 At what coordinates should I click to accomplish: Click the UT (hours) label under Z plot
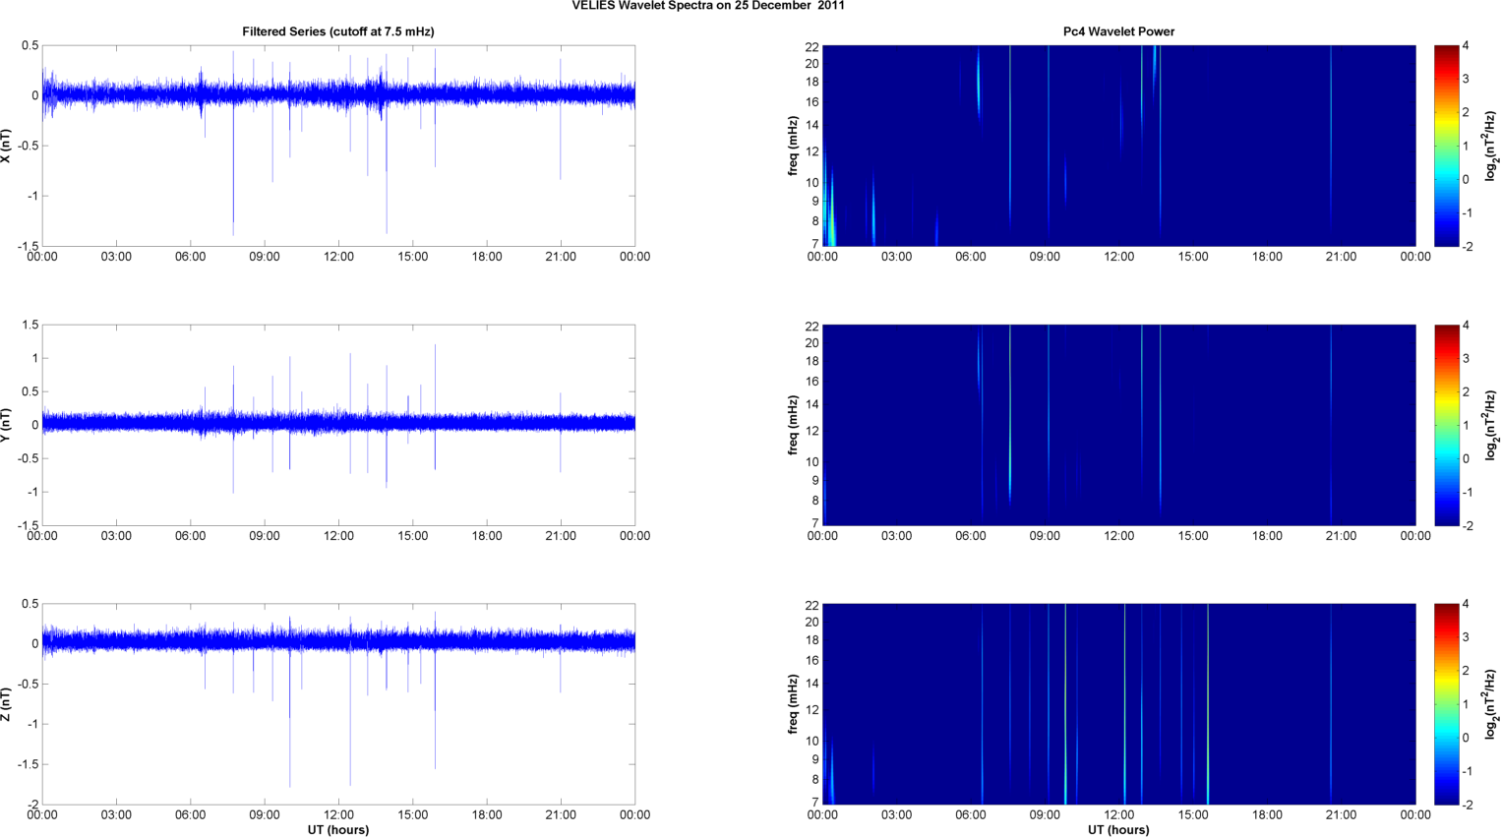[337, 829]
